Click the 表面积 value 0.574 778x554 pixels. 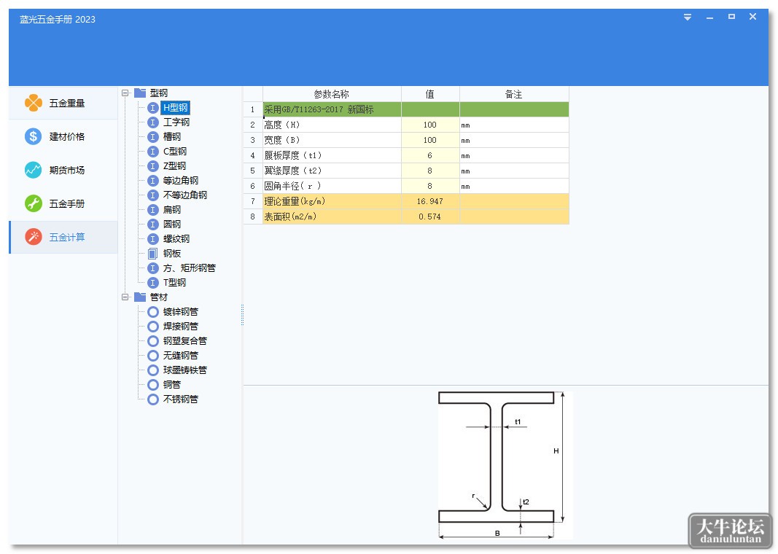click(430, 216)
